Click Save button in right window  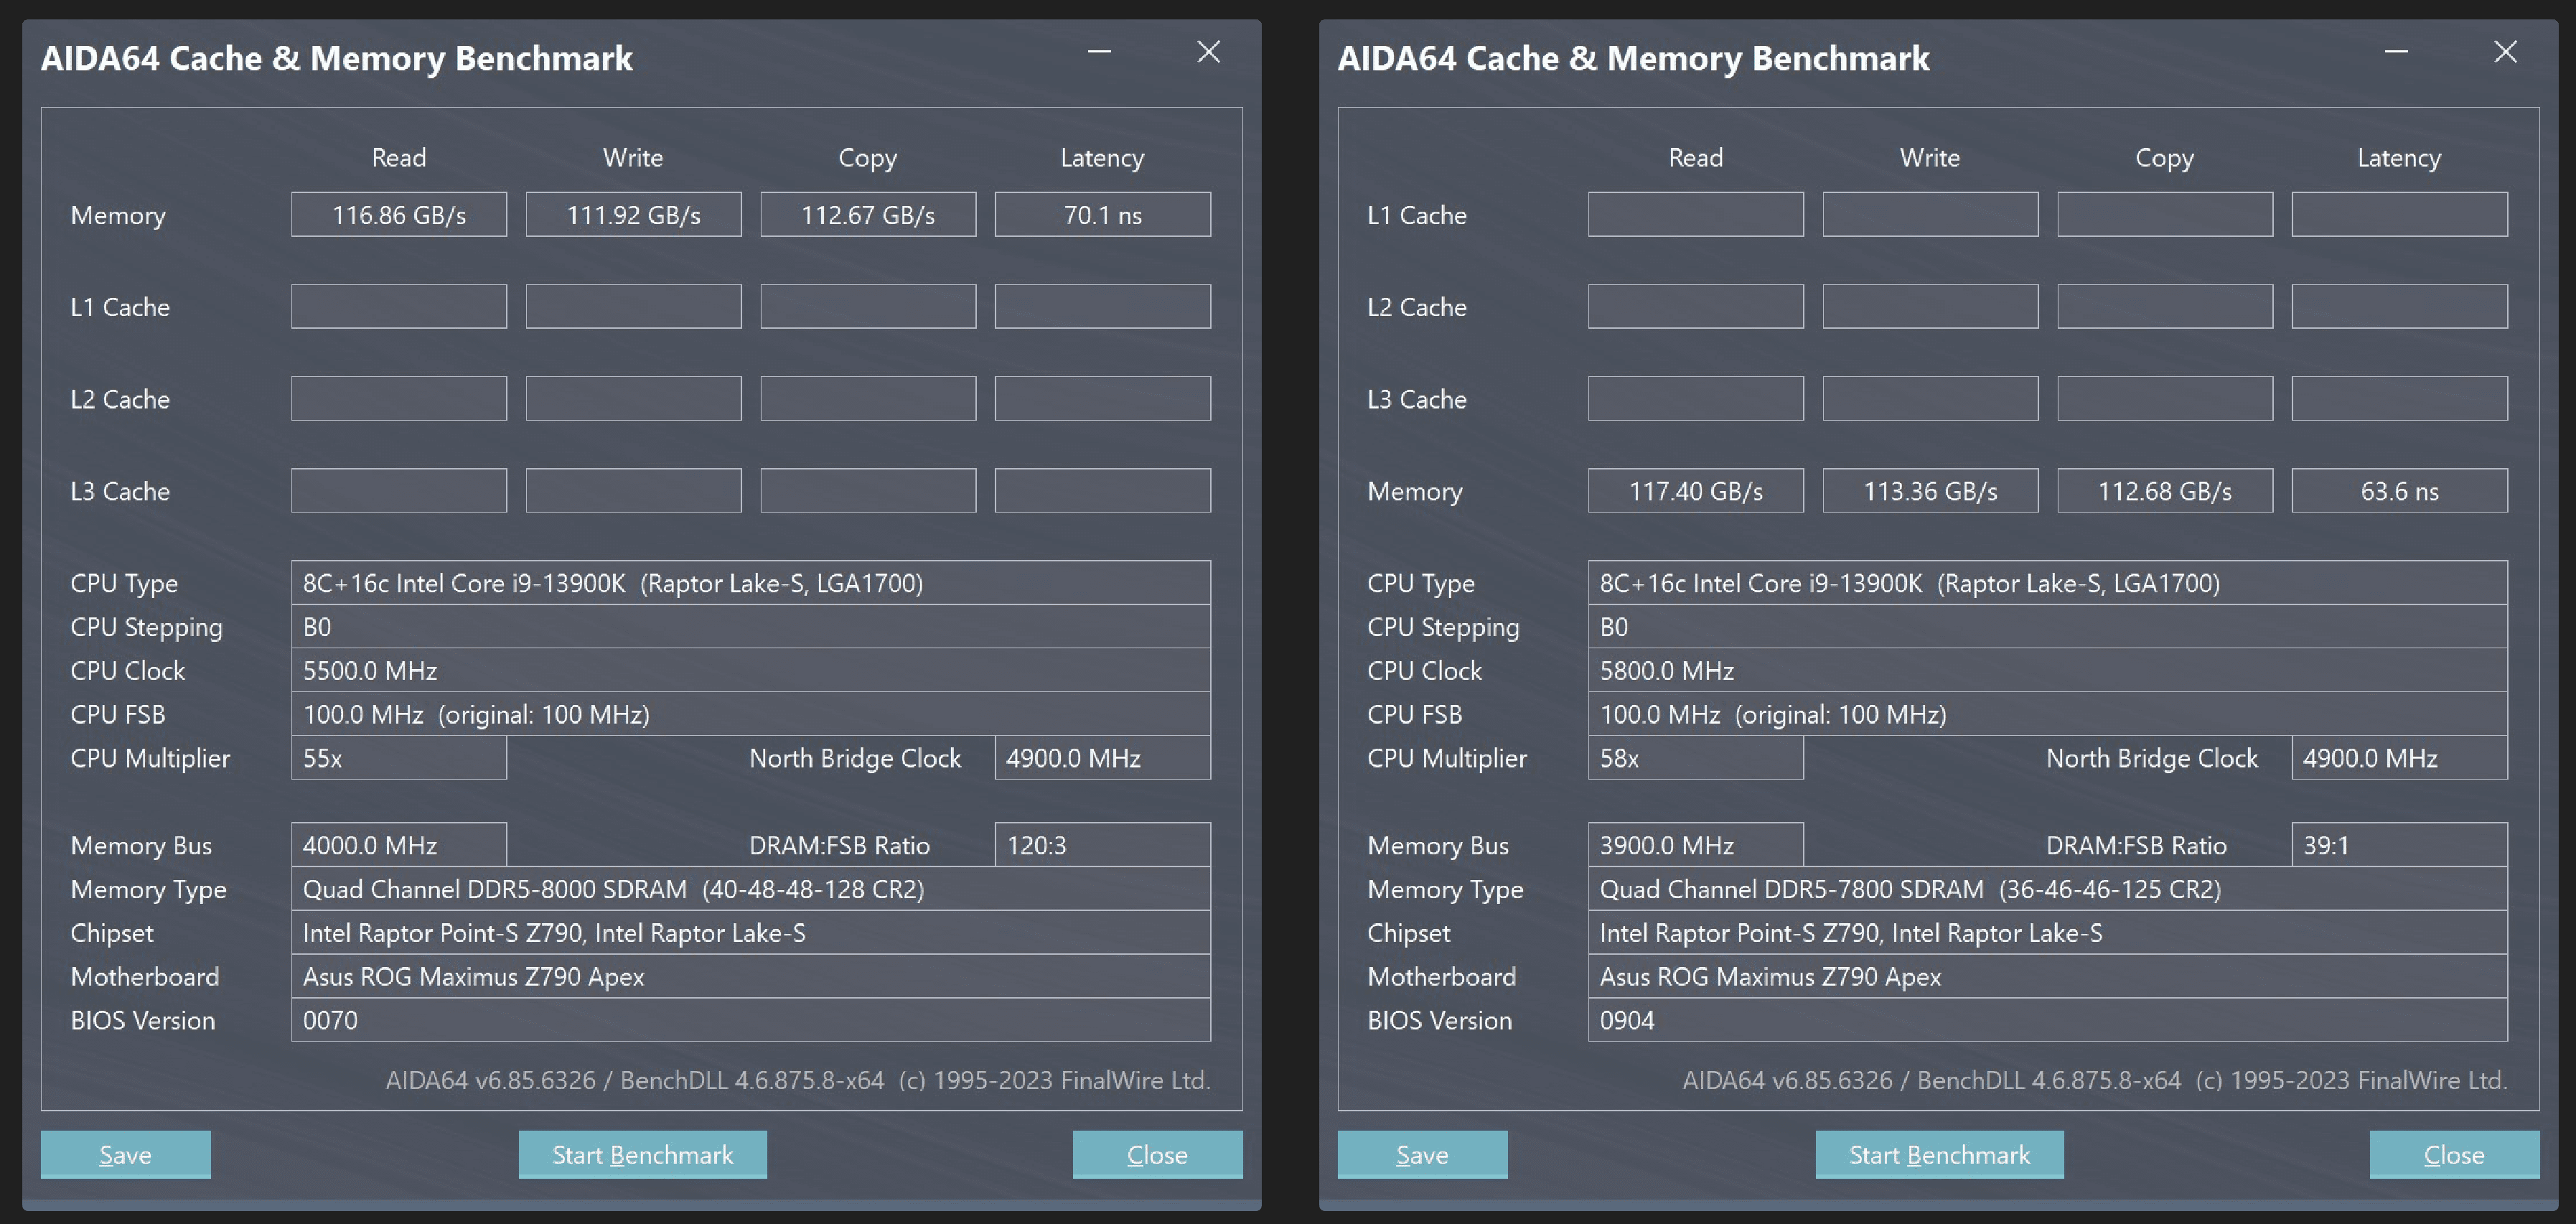pos(1422,1154)
